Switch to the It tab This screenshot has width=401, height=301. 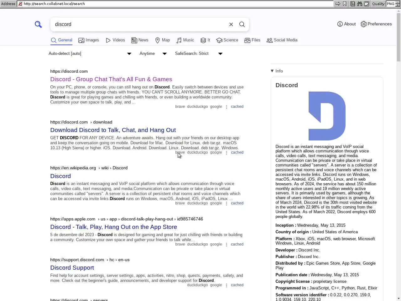click(205, 40)
